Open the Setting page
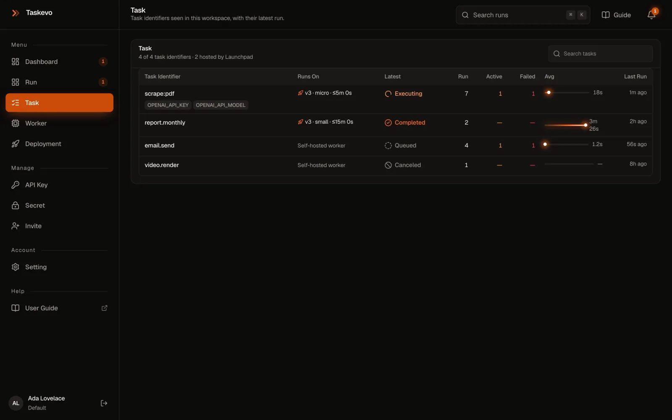The height and width of the screenshot is (420, 672). click(59, 267)
